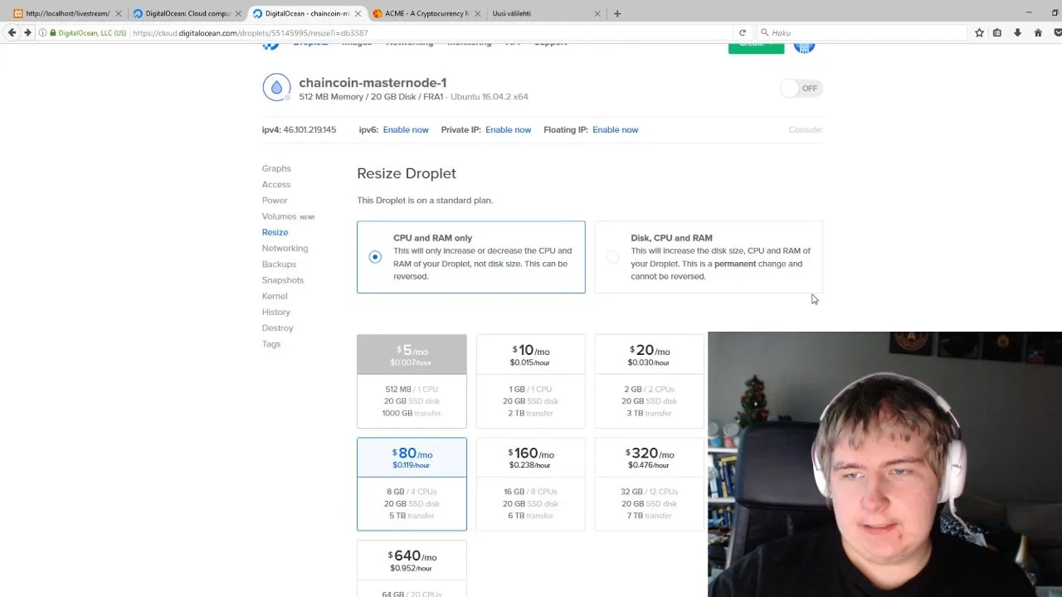Open the Pocket icon in the toolbar

coord(1058,32)
